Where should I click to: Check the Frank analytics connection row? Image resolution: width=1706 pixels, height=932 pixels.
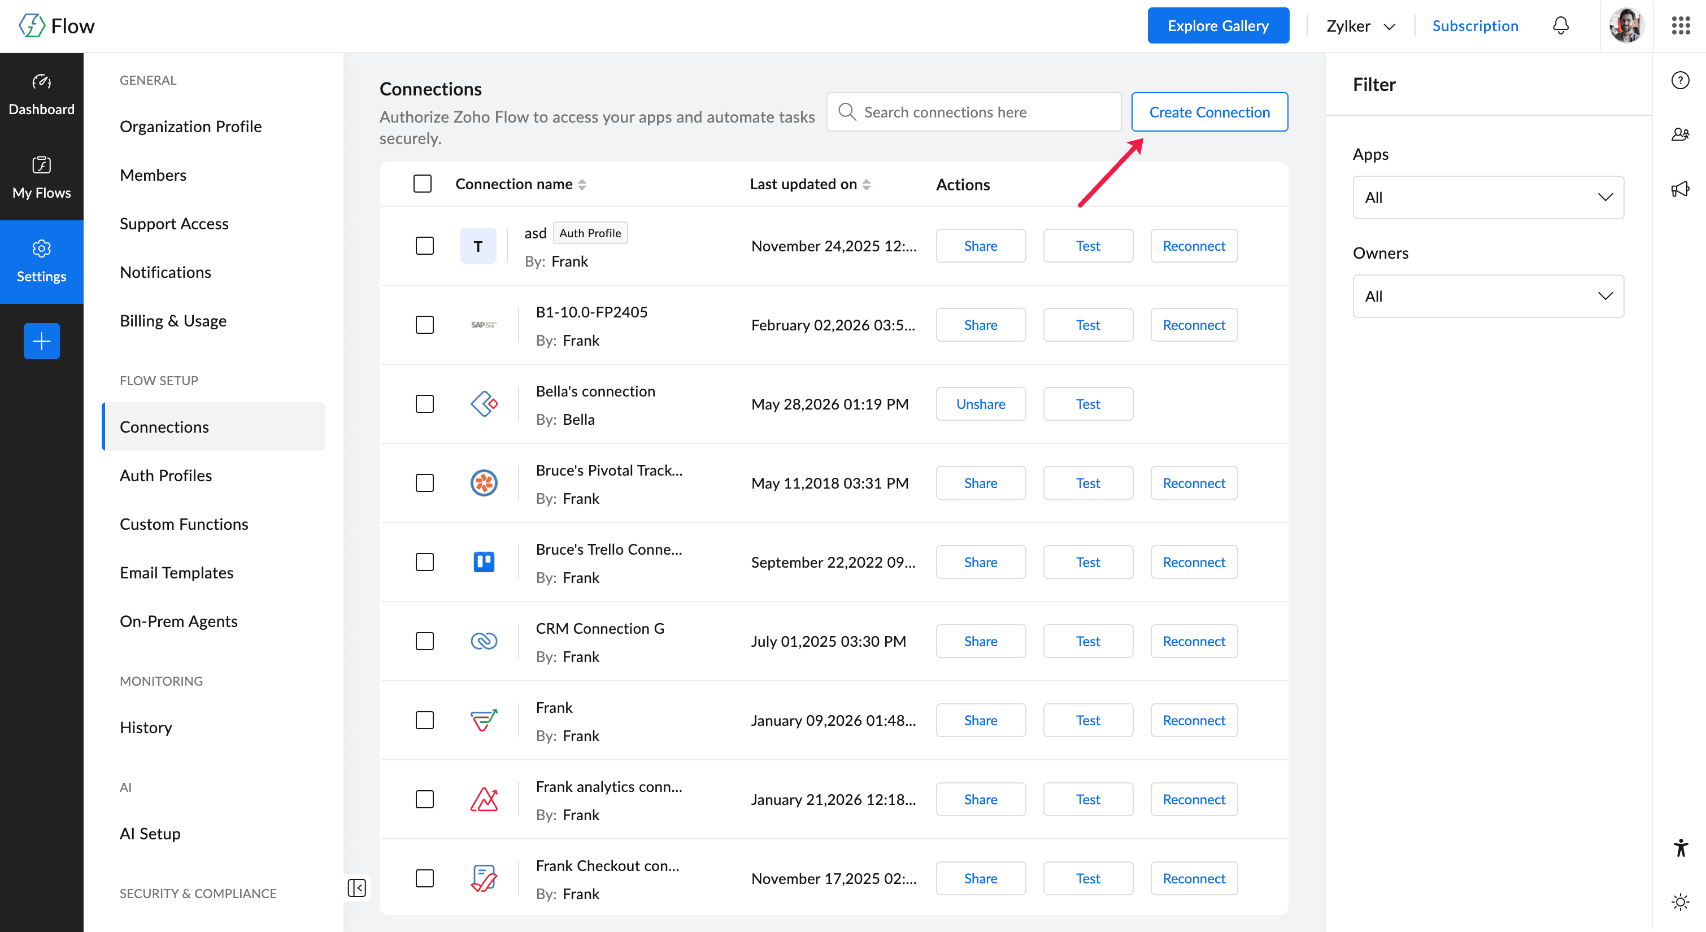pyautogui.click(x=424, y=799)
